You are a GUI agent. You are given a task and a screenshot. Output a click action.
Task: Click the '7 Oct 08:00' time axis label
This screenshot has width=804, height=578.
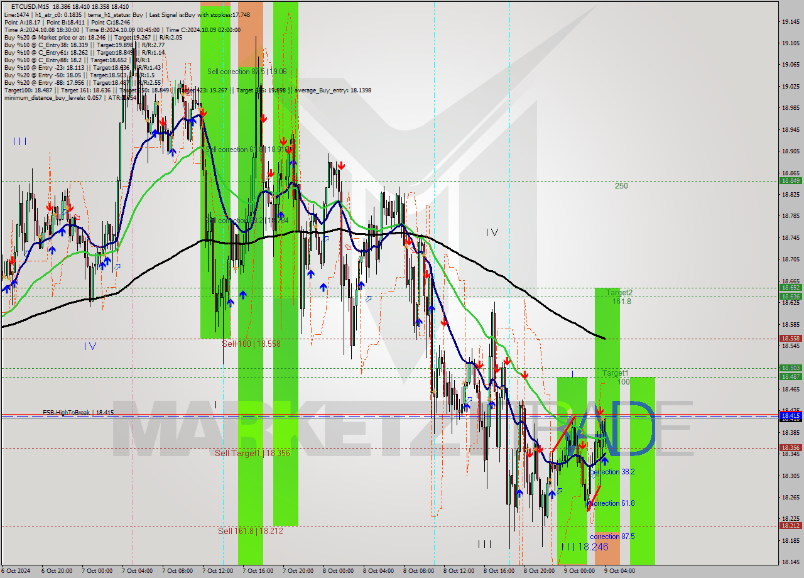[x=177, y=571]
